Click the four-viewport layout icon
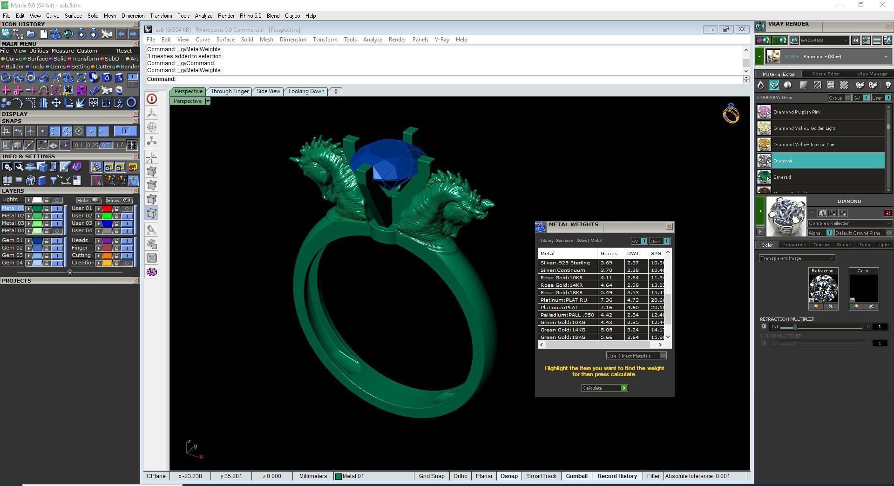 pos(7,180)
